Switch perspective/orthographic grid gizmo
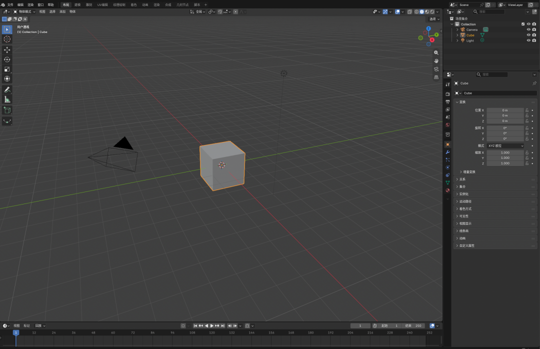Screen dimensions: 540x349 436,77
